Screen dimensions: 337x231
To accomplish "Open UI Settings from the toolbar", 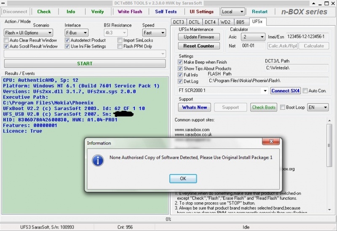I will 202,12.
